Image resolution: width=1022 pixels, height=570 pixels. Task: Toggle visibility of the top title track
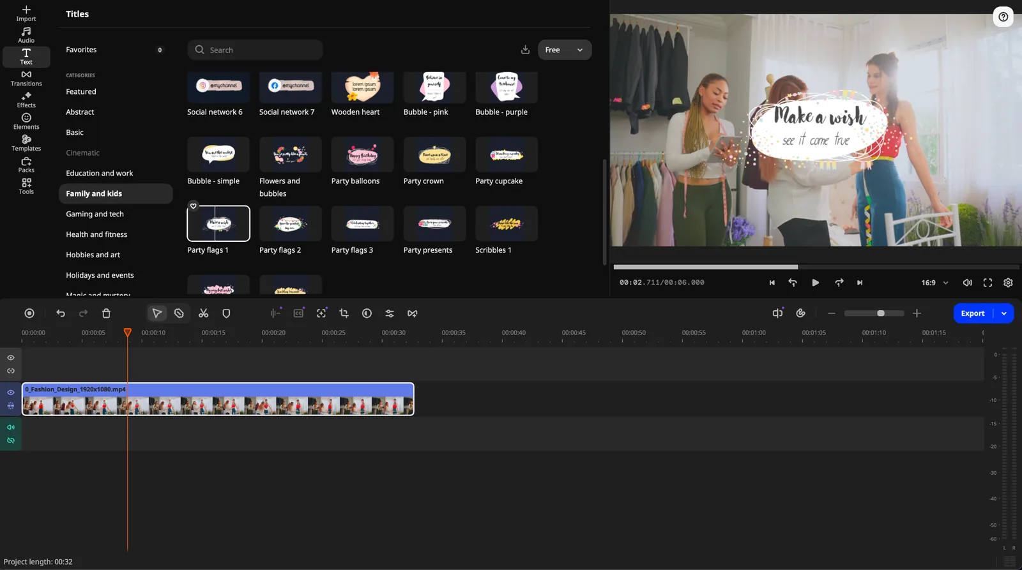pyautogui.click(x=11, y=357)
